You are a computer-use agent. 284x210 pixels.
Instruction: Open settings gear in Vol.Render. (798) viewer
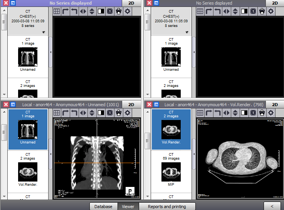271,113
